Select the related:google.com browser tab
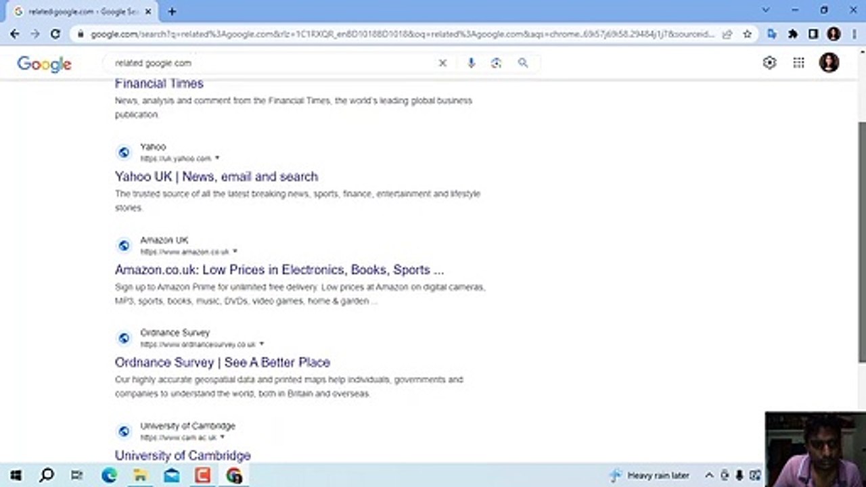 [x=81, y=11]
